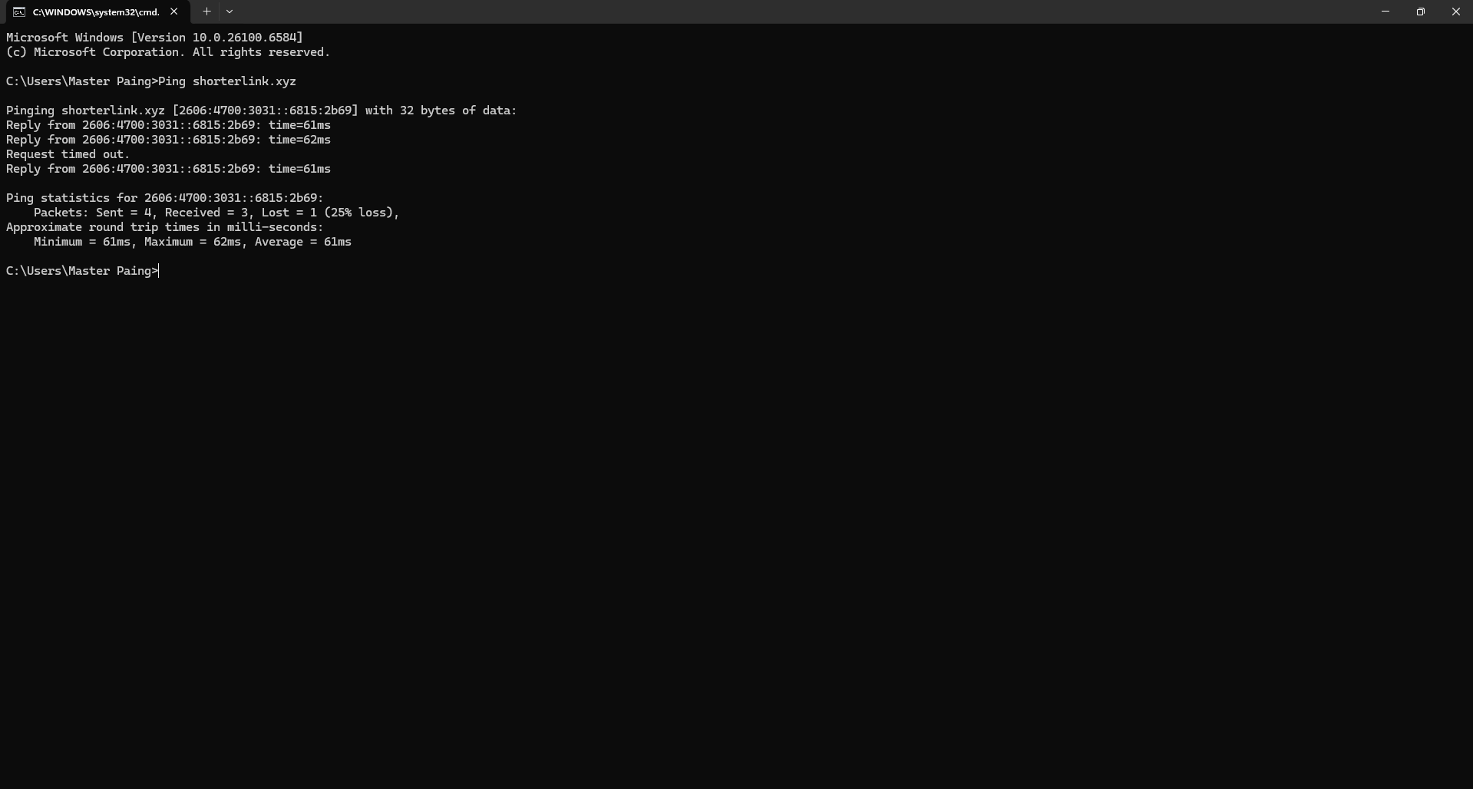This screenshot has height=789, width=1473.
Task: Click the Microsoft Windows version line
Action: point(154,38)
